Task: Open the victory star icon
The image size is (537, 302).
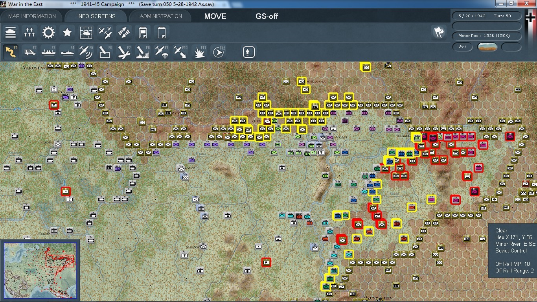Action: (67, 33)
